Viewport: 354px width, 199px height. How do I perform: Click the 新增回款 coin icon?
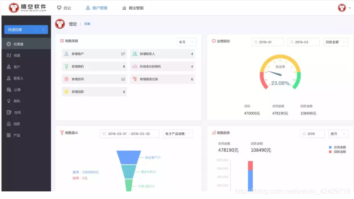[x=66, y=92]
